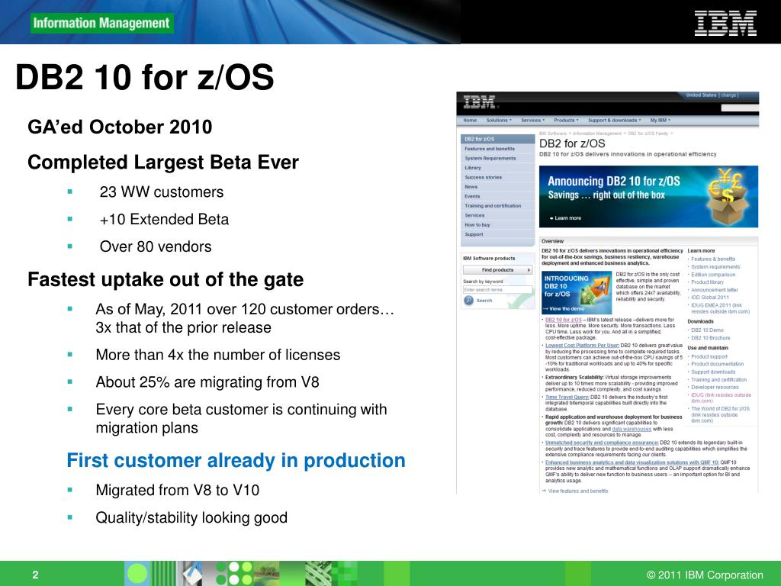Go to Home in the web navigation
Screen dimensions: 781x586
pyautogui.click(x=470, y=120)
